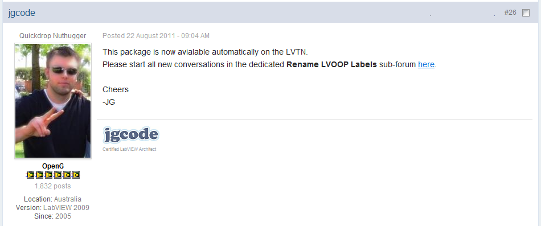The width and height of the screenshot is (541, 226).
Task: Tick the checkbox beside post #26
Action: pos(526,13)
